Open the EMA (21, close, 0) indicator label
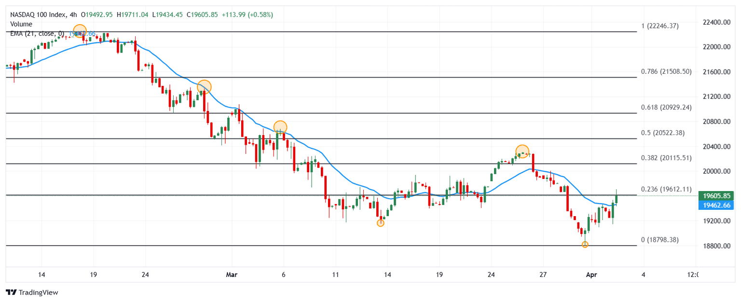The width and height of the screenshot is (741, 302). pyautogui.click(x=37, y=33)
